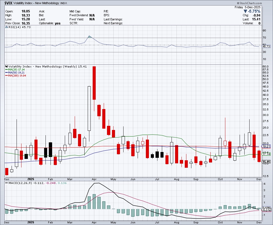Click the -0.112 MACD value axis tag

click(x=266, y=210)
